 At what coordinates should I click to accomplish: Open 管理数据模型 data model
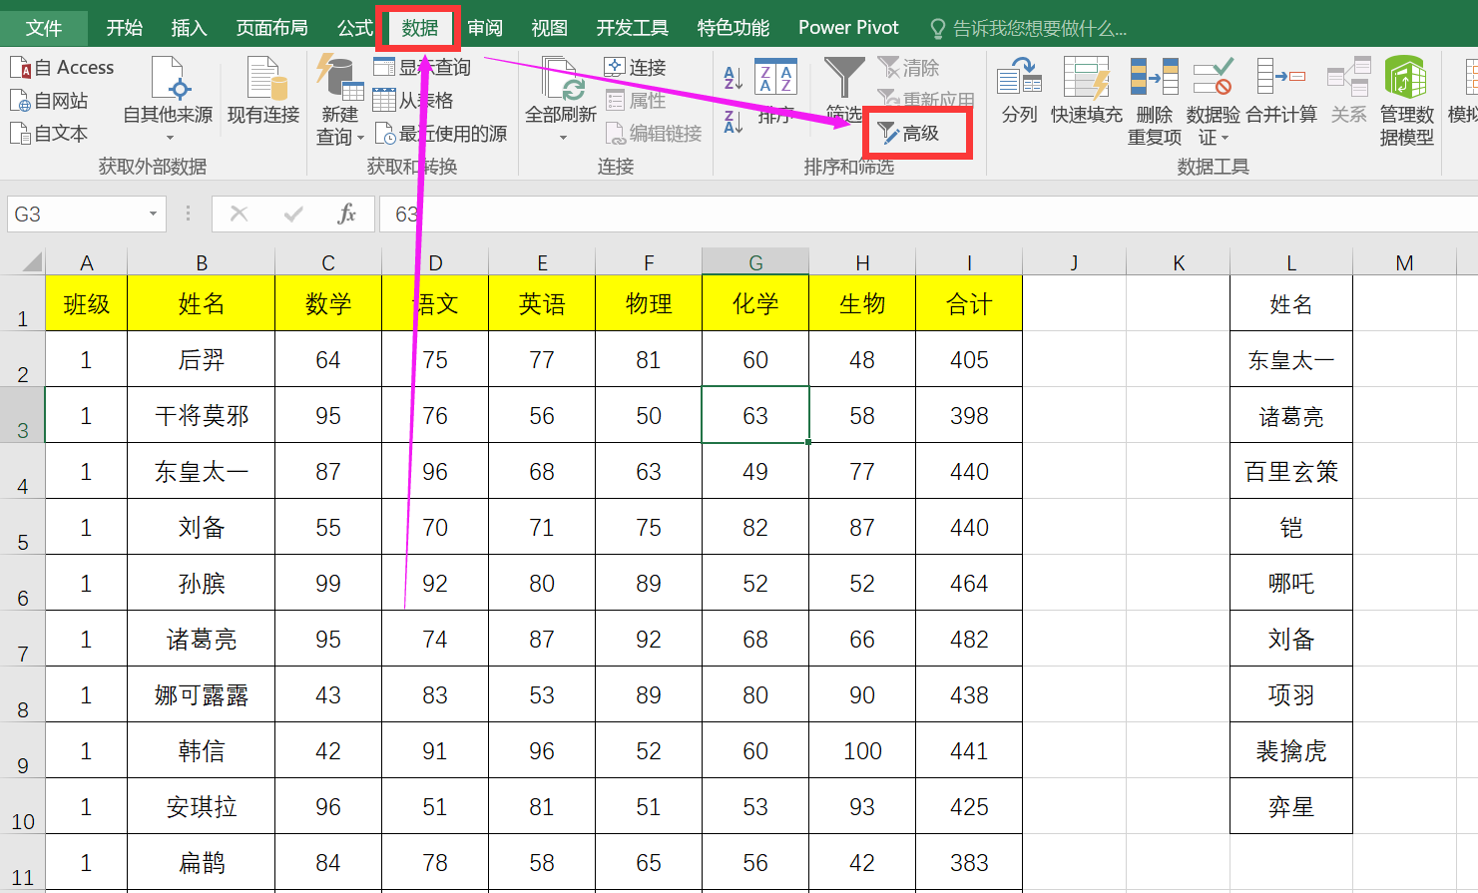click(1406, 101)
